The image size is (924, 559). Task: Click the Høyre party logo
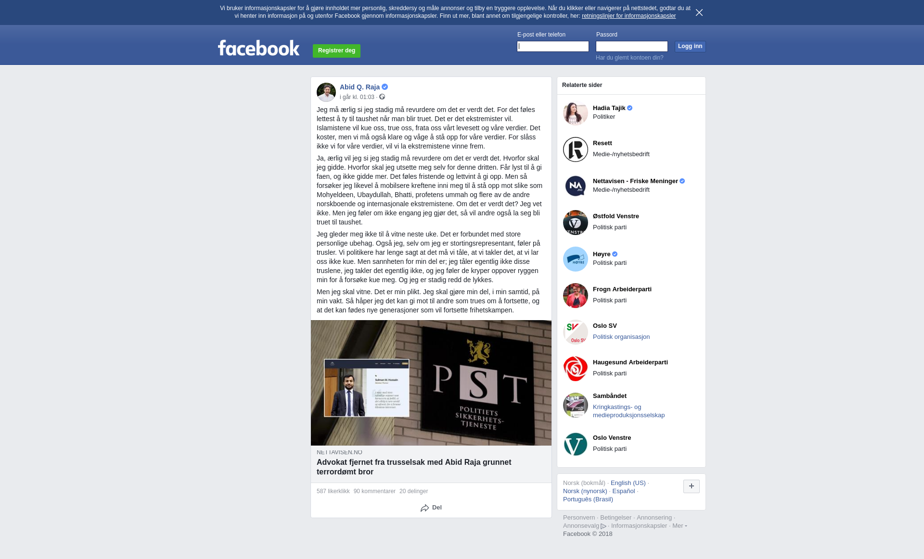click(x=576, y=259)
